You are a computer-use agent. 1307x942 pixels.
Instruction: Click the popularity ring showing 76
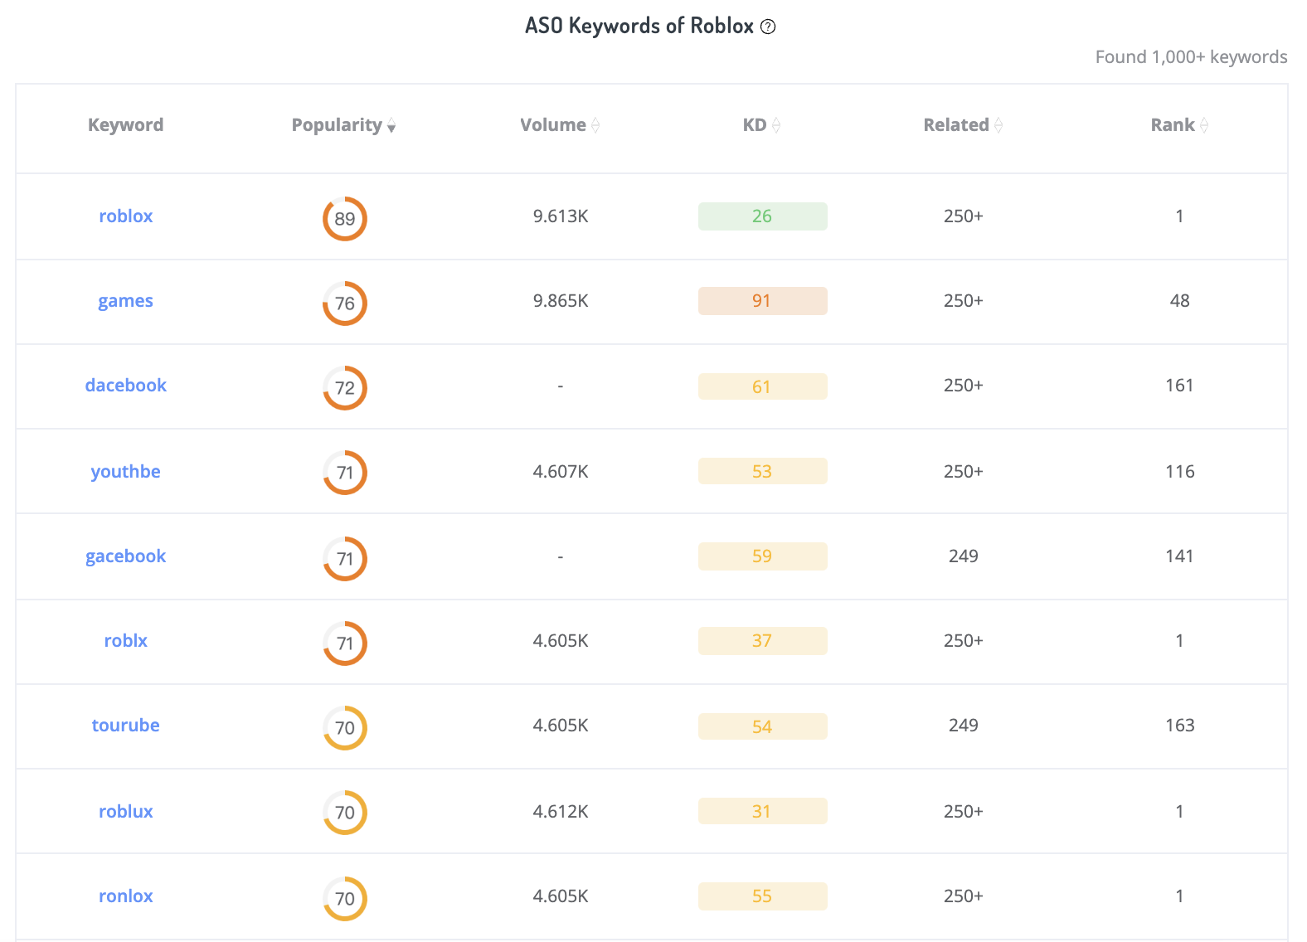345,303
